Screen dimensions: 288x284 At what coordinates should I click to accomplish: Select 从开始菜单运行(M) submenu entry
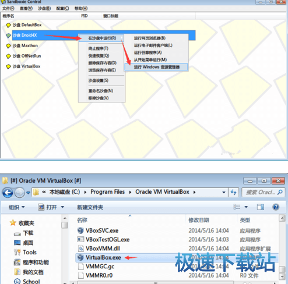156,60
